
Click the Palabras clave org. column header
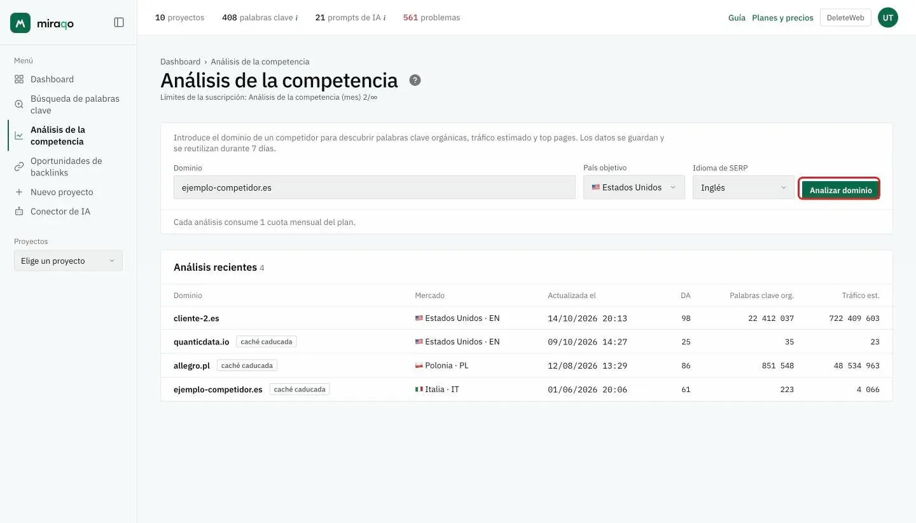tap(761, 295)
